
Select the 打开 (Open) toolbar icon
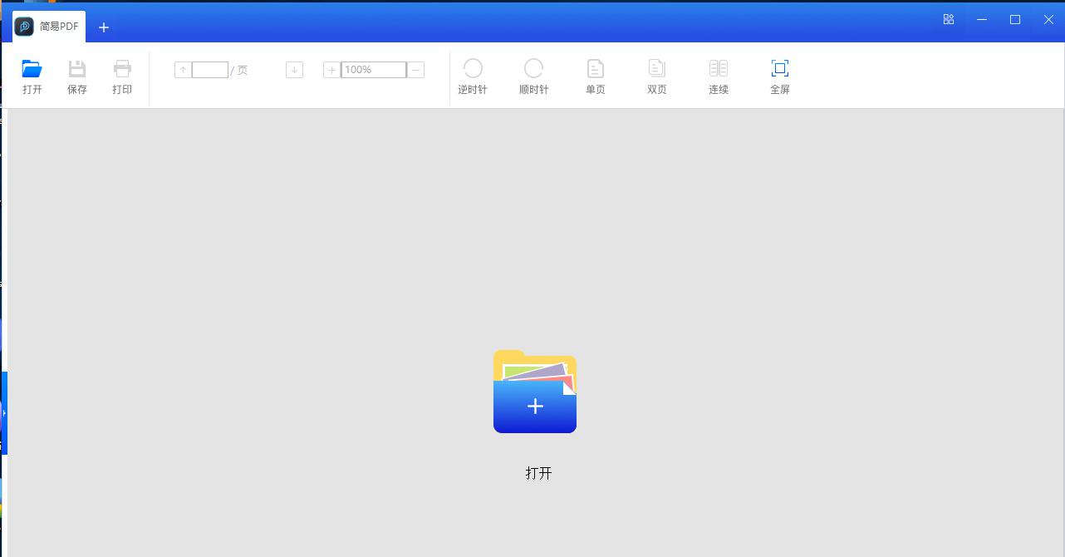[32, 76]
